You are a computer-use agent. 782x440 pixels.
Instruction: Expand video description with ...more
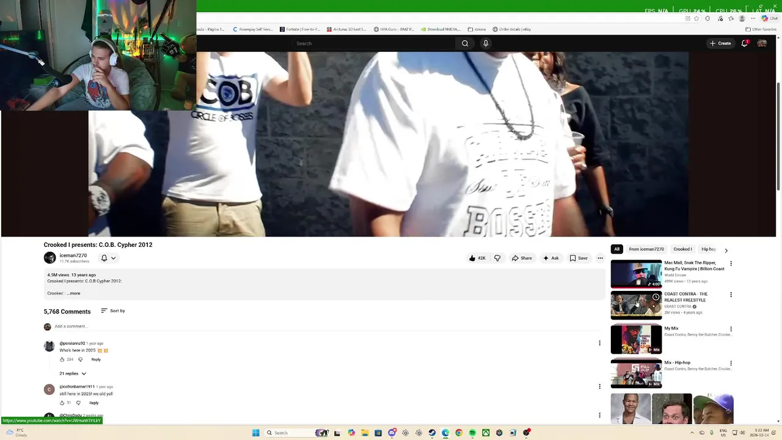click(73, 293)
